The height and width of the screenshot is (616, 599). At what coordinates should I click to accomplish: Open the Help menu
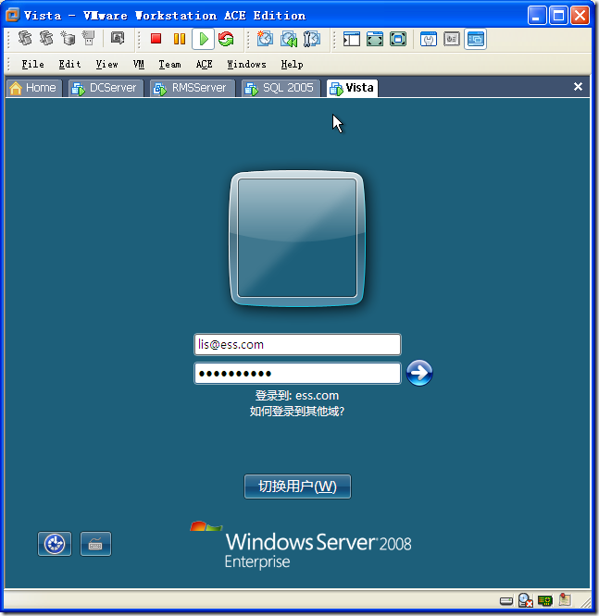pos(292,64)
